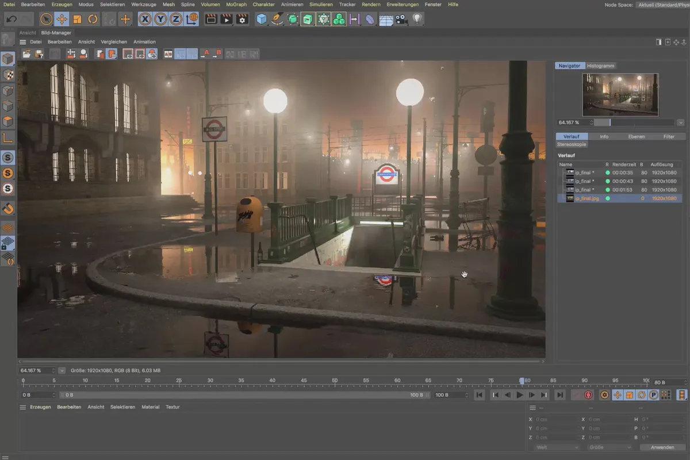Click the 64.167 % zoom field below image
The height and width of the screenshot is (460, 690).
click(x=37, y=370)
